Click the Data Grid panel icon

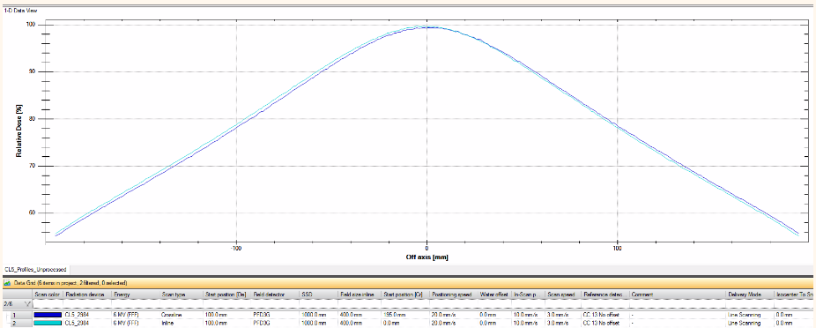click(x=8, y=283)
